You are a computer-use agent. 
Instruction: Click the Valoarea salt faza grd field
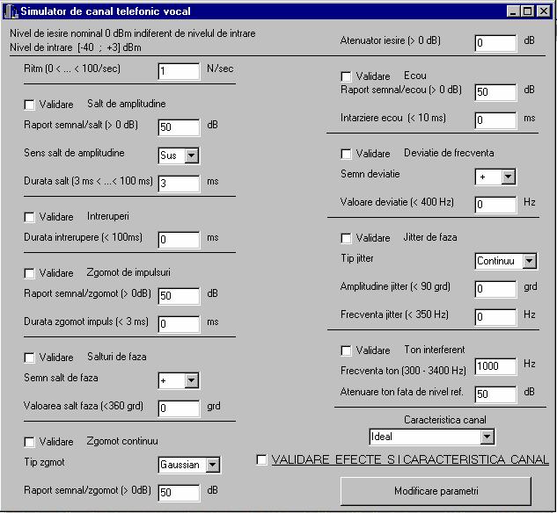click(179, 408)
